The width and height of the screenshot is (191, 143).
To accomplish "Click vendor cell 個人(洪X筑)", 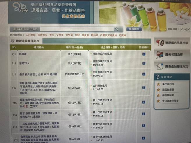I will coord(75,88).
